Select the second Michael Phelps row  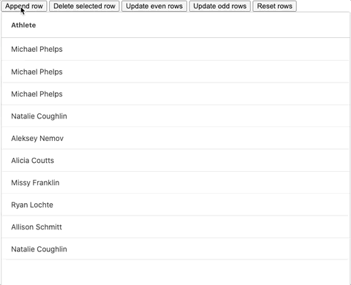175,72
